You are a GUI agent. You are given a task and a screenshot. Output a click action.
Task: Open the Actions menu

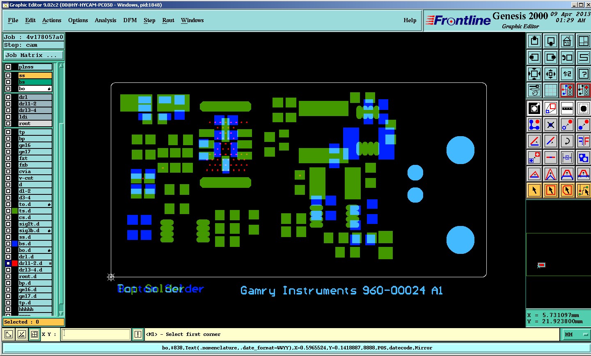tap(52, 20)
